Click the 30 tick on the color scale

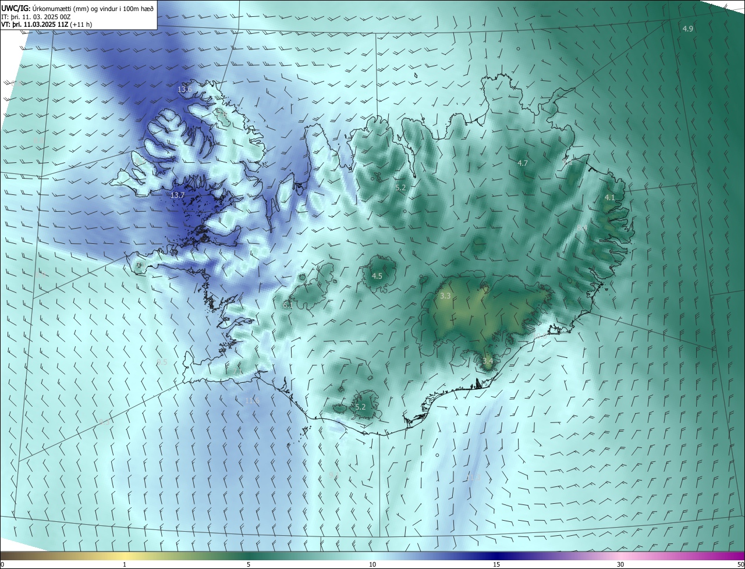point(620,564)
